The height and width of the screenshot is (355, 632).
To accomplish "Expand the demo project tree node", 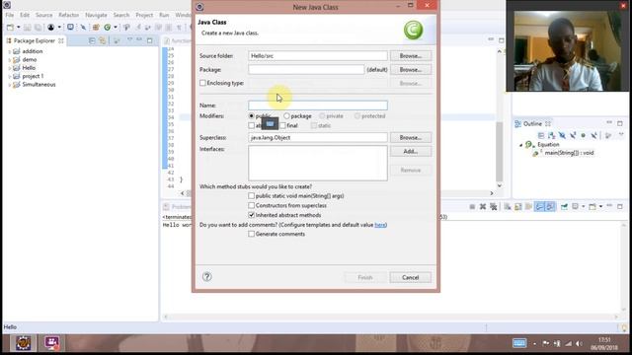I will click(9, 59).
